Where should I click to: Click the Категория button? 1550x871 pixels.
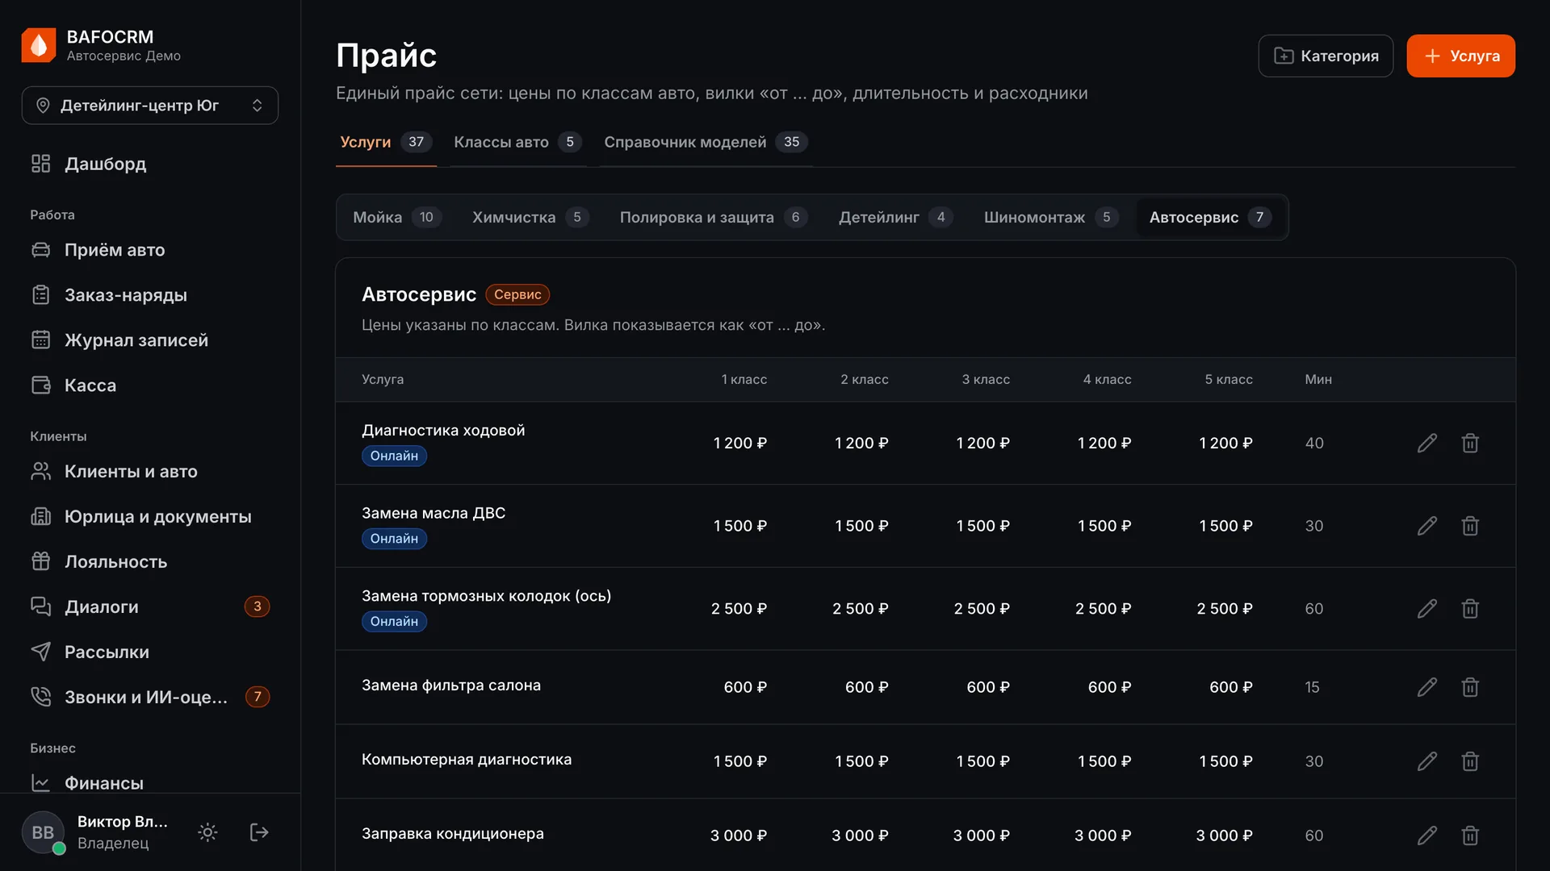pyautogui.click(x=1326, y=56)
